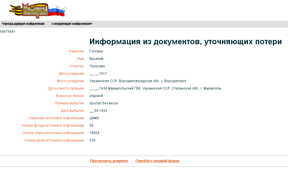Click the Имя label
The height and width of the screenshot is (170, 288).
tap(80, 59)
